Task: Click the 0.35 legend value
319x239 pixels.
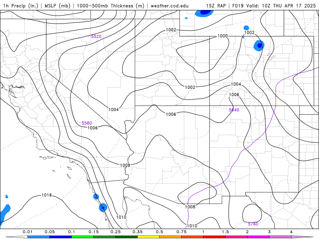Action: (x=138, y=232)
